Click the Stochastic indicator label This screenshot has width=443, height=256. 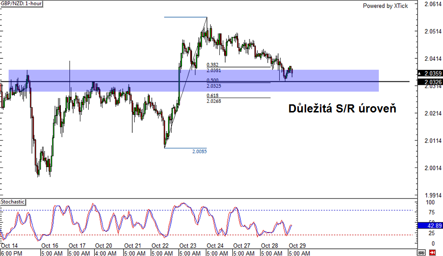pyautogui.click(x=13, y=202)
